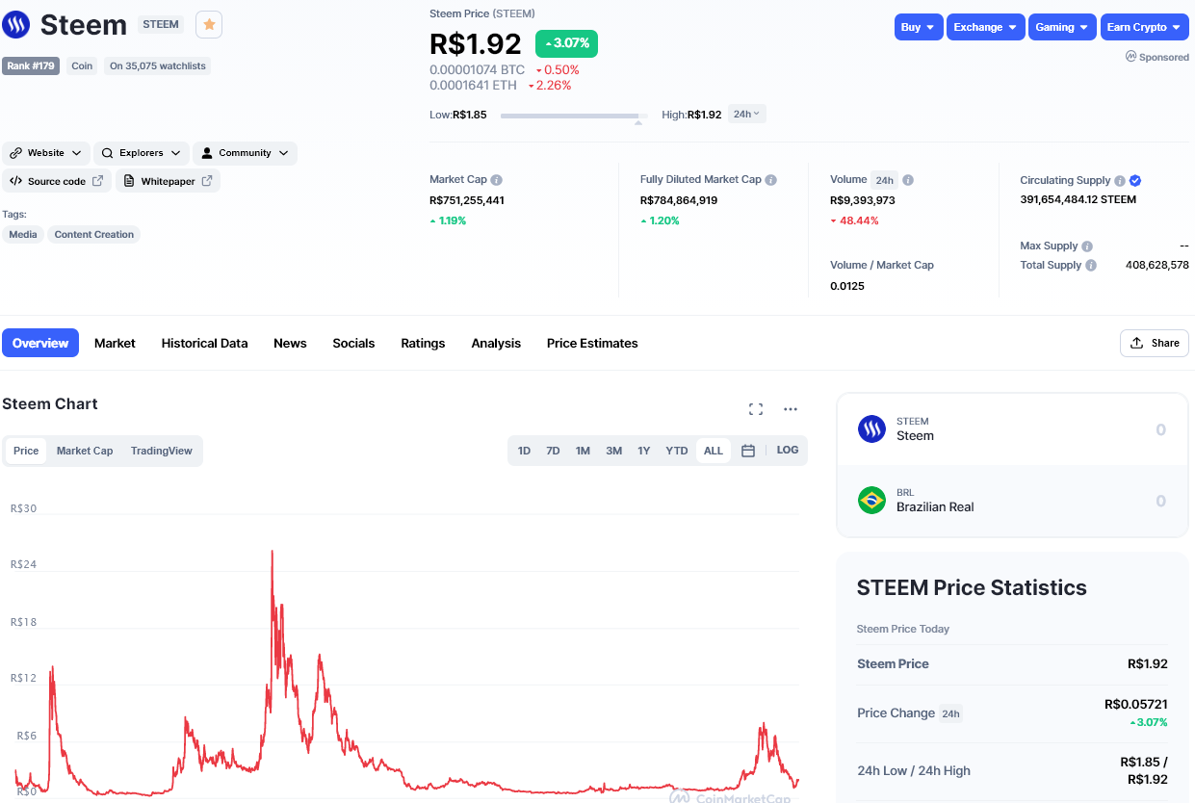Image resolution: width=1195 pixels, height=803 pixels.
Task: Switch chart view to Market Cap
Action: [85, 451]
